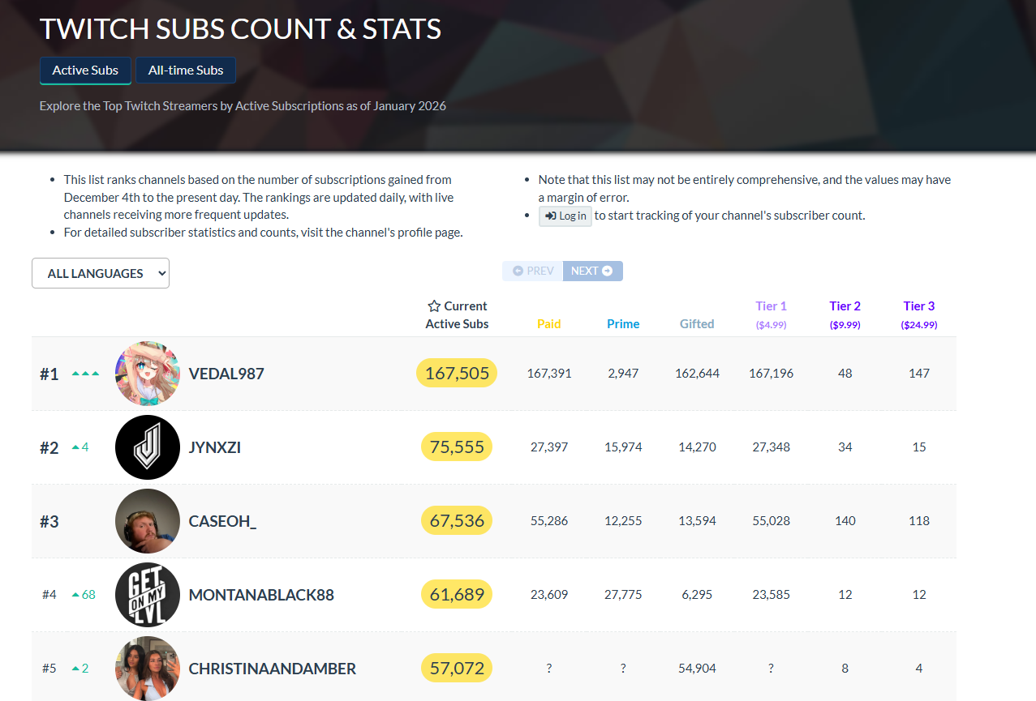Screen dimensions: 1036x701
Task: Open CASEOH_ channel avatar
Action: (148, 521)
